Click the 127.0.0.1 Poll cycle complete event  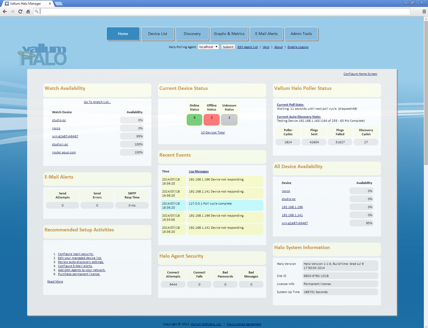coord(226,205)
